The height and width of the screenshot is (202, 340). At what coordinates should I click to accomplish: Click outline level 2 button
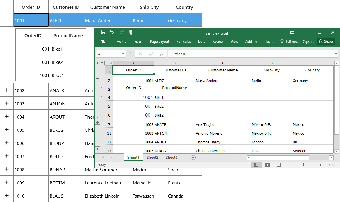pyautogui.click(x=102, y=63)
